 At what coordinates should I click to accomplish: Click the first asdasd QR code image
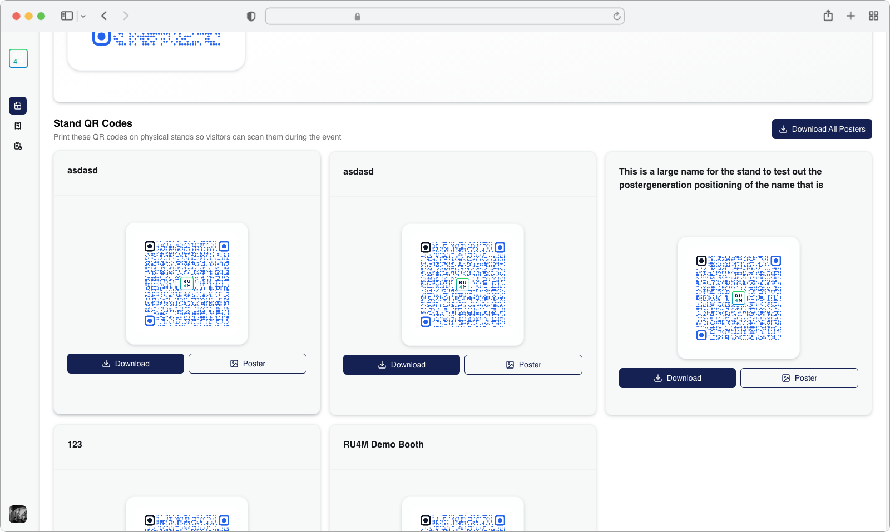tap(187, 284)
